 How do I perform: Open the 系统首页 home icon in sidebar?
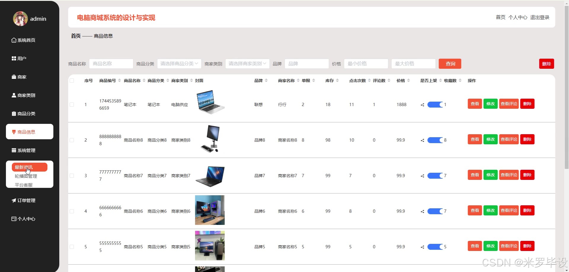pos(14,40)
